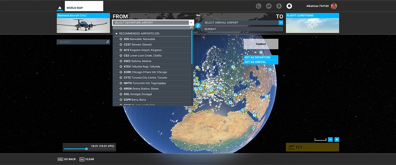Choose SET AS ARRIVAL
Viewport: 396px width, 165px height.
[261, 62]
